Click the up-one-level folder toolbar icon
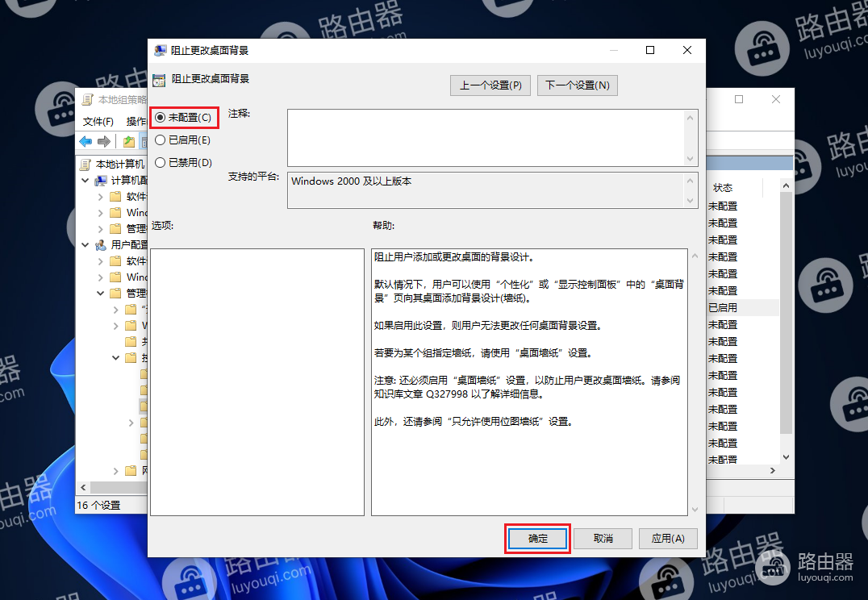 pyautogui.click(x=129, y=142)
